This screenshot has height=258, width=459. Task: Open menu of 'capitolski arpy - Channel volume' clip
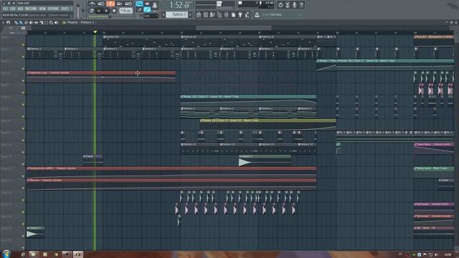pos(29,72)
